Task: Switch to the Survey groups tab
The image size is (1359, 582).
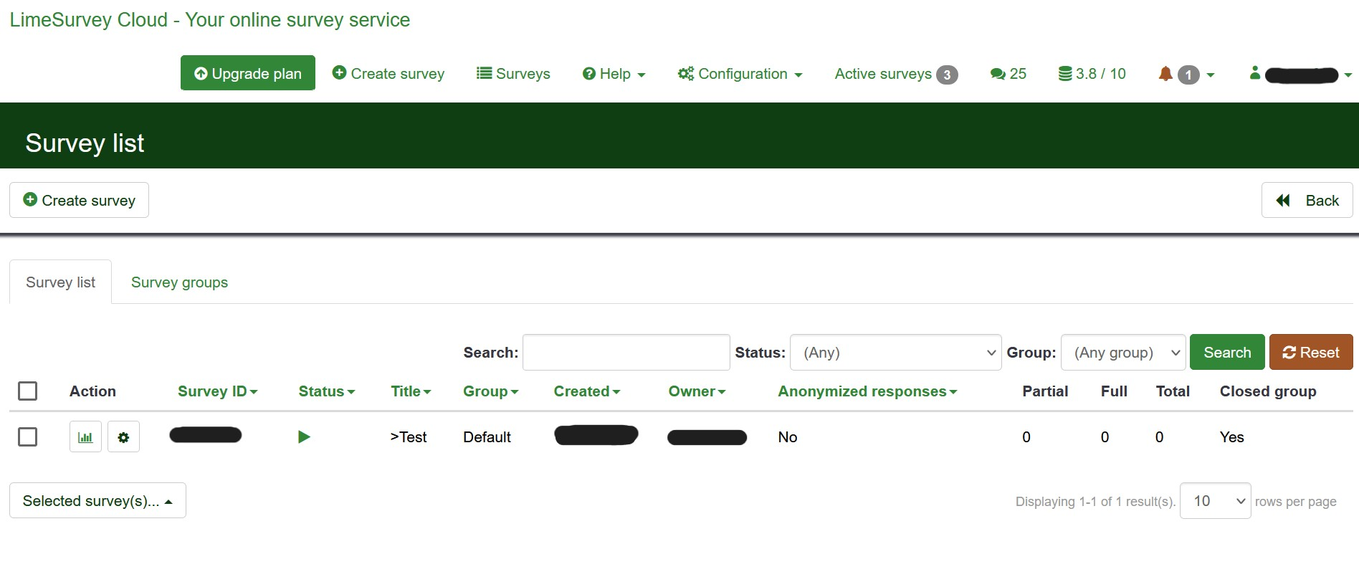Action: (x=179, y=282)
